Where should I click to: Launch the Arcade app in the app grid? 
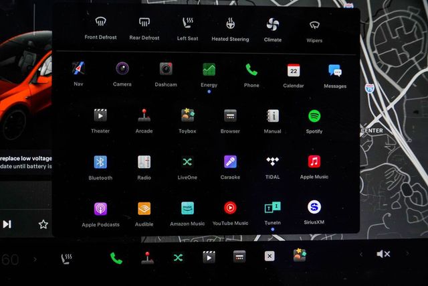144,121
